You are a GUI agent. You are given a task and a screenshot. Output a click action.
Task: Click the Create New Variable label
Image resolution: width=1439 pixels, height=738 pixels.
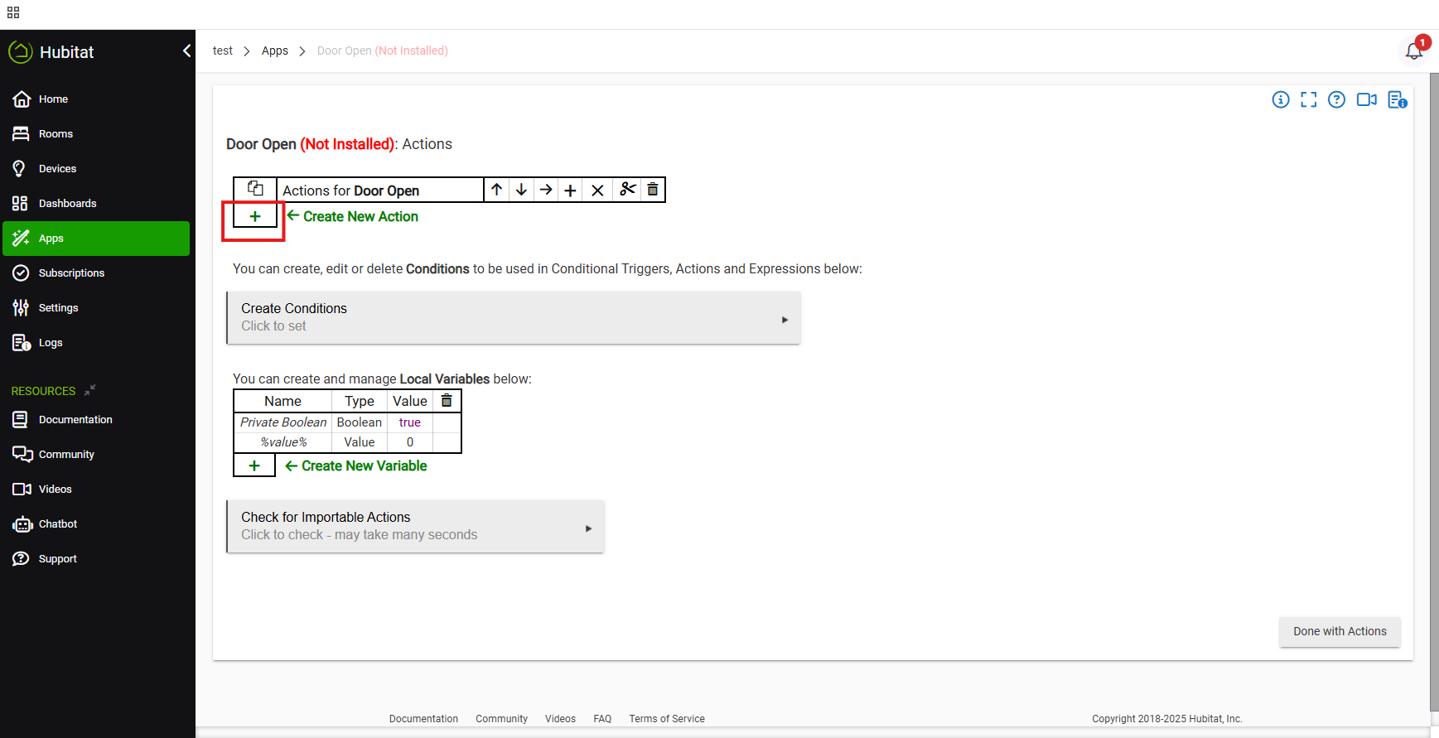coord(365,465)
